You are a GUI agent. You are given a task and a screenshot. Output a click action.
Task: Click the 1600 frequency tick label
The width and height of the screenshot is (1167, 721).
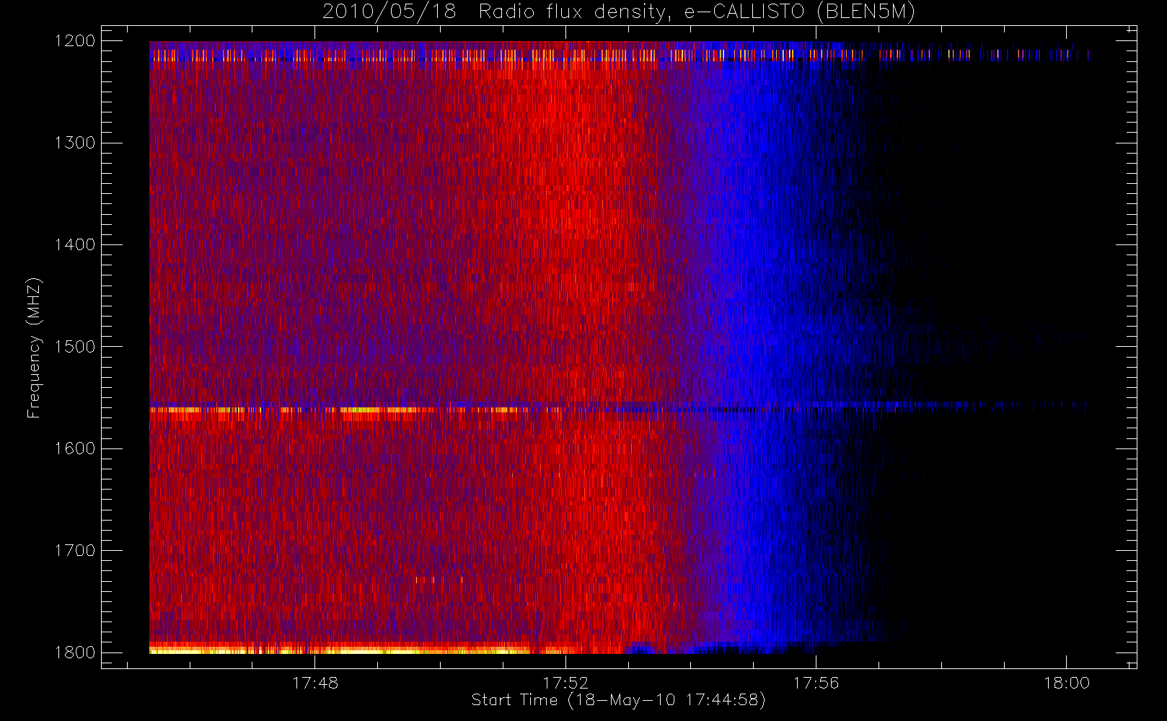[x=75, y=448]
